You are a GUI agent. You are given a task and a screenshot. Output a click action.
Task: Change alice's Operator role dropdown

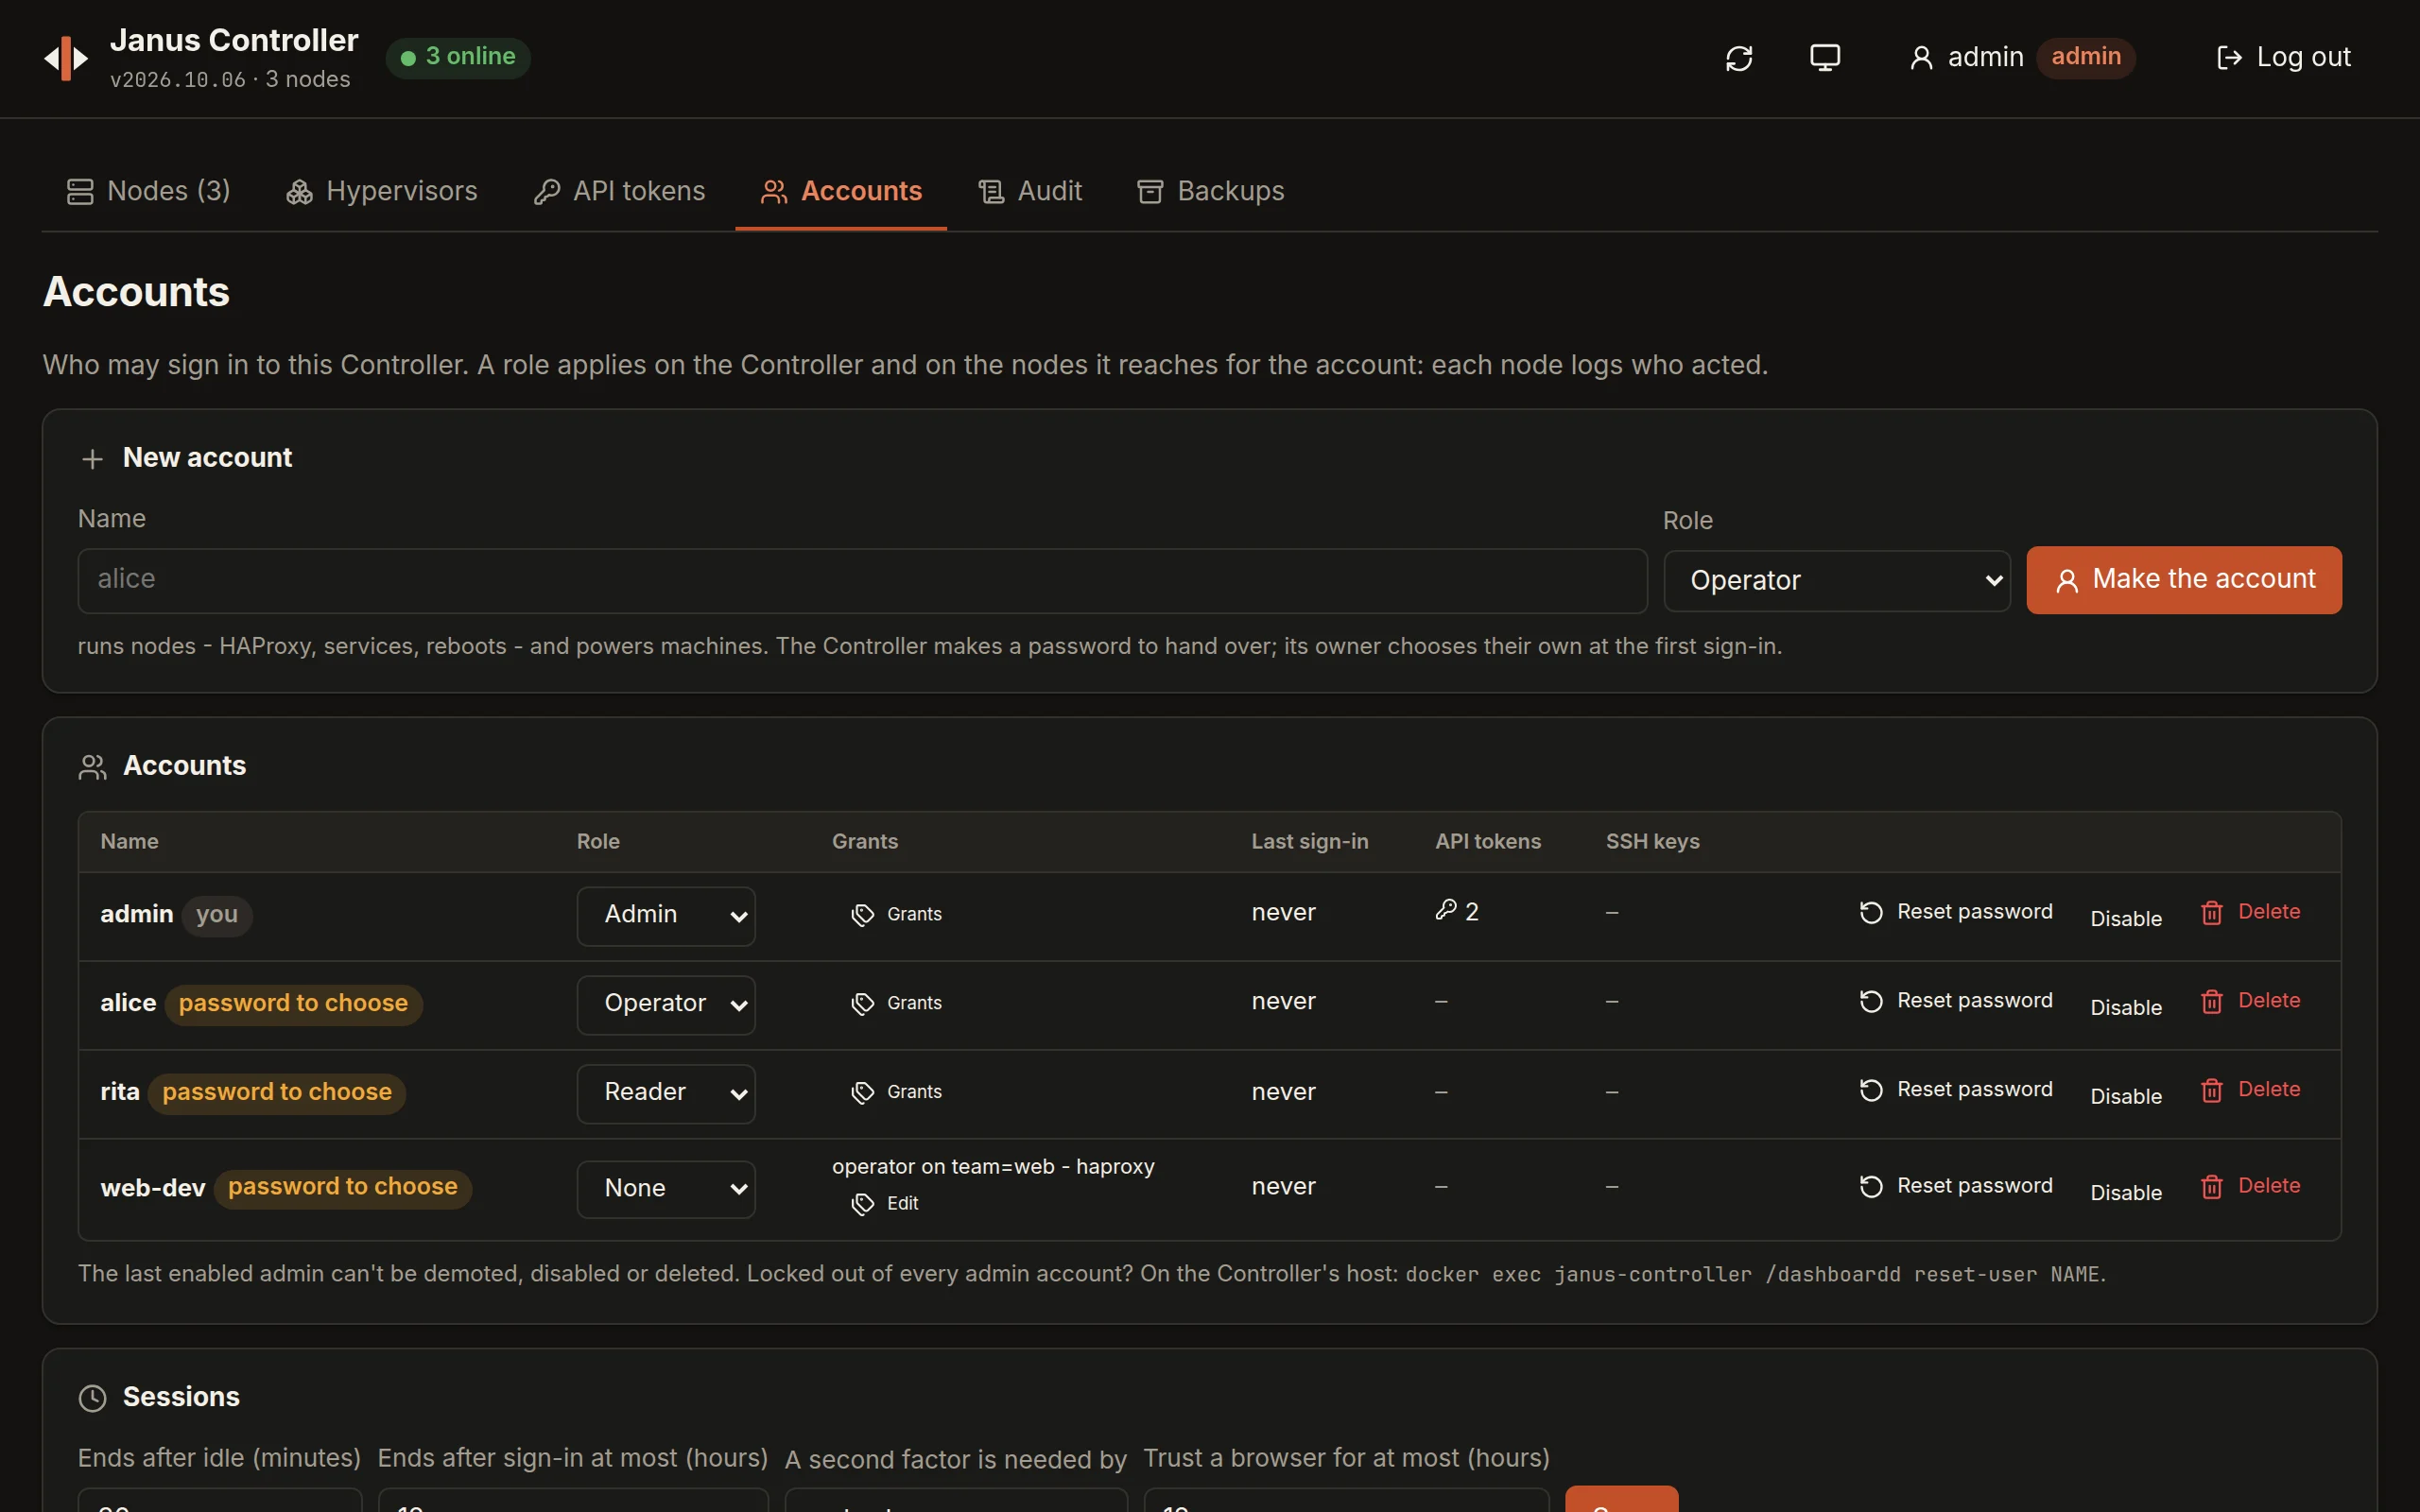(666, 1004)
